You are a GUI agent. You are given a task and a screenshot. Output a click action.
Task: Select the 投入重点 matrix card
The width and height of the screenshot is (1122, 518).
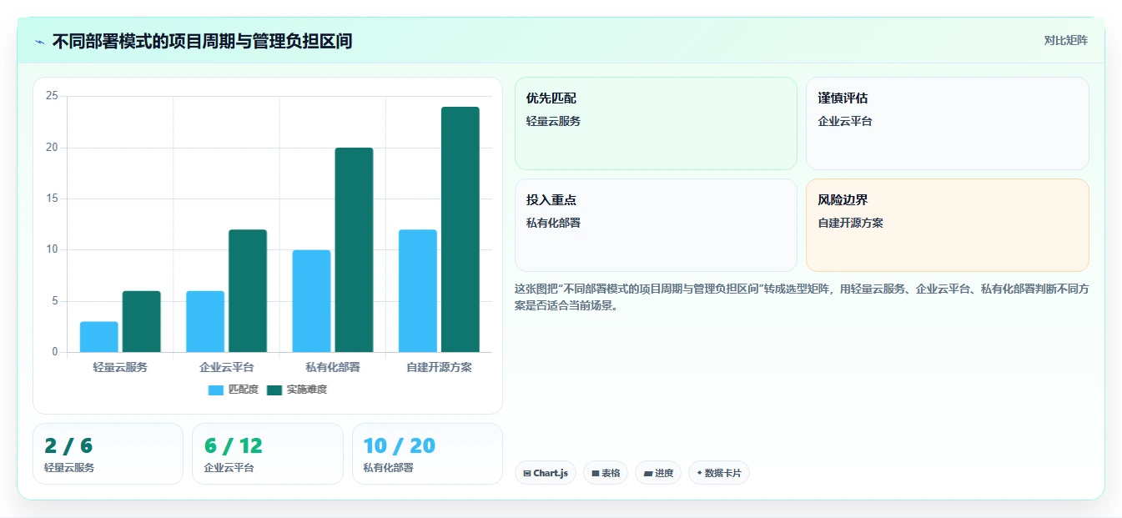[x=656, y=225]
